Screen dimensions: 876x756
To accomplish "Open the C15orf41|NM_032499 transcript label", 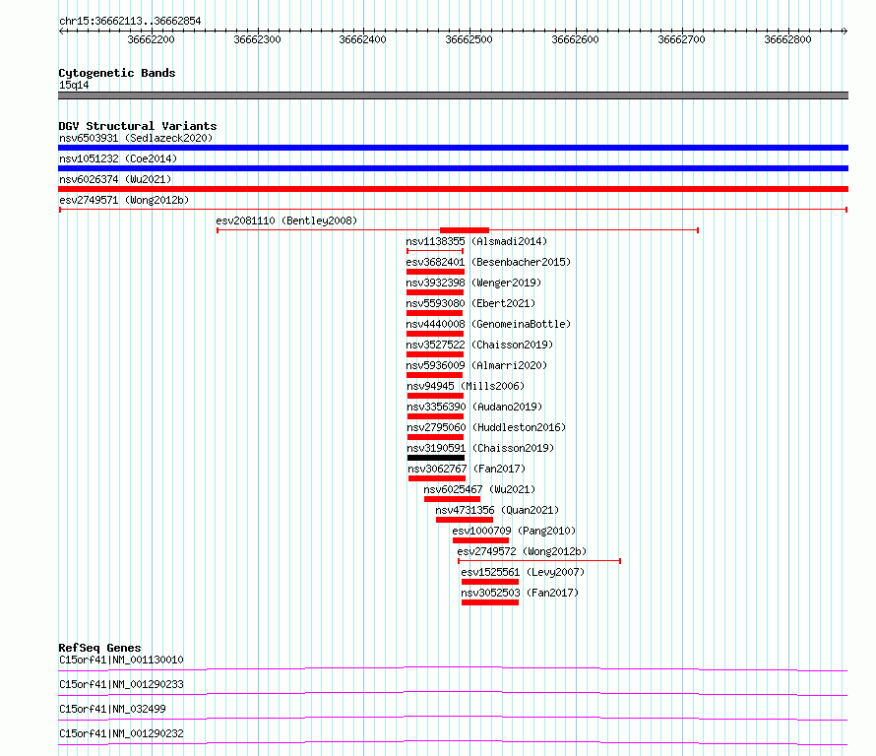I will pyautogui.click(x=112, y=709).
